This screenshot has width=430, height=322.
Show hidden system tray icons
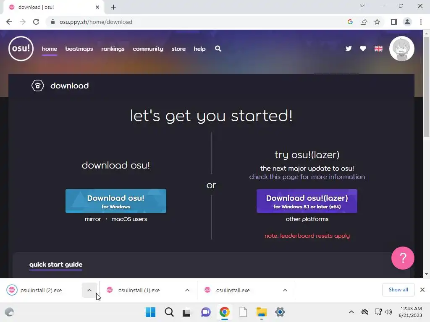[x=351, y=312]
